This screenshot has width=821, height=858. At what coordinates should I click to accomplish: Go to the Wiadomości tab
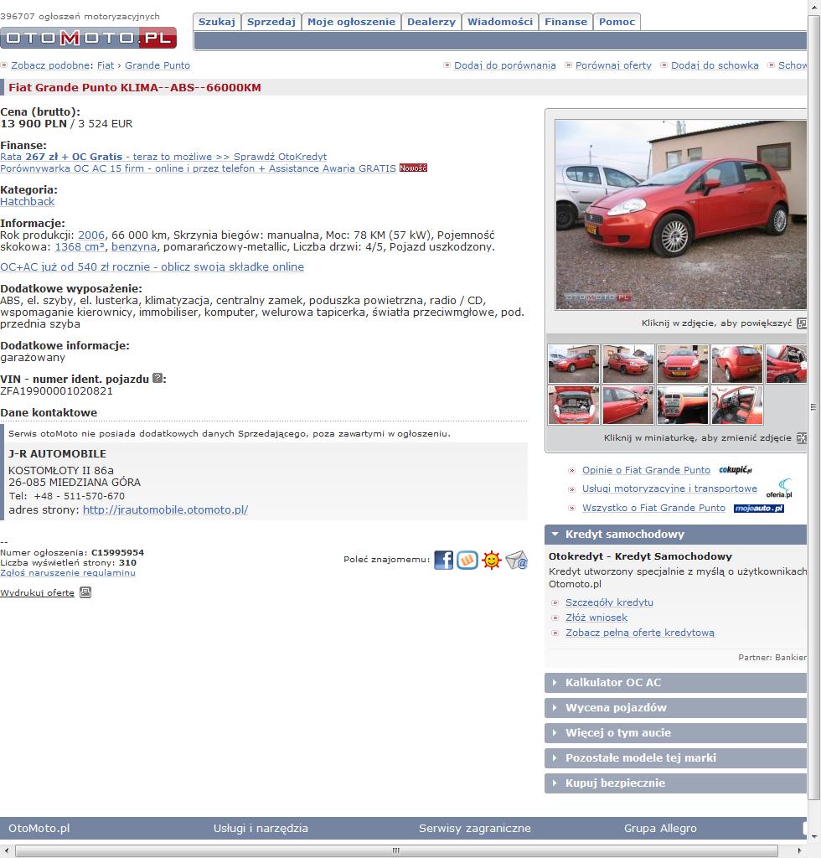click(x=500, y=22)
